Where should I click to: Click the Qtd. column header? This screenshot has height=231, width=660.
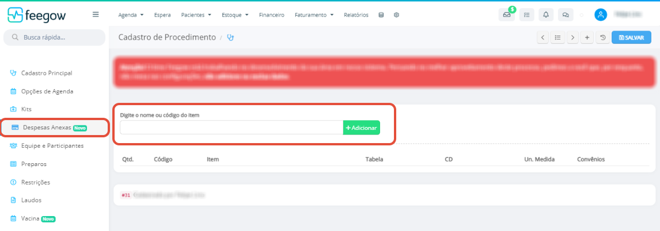tap(128, 160)
